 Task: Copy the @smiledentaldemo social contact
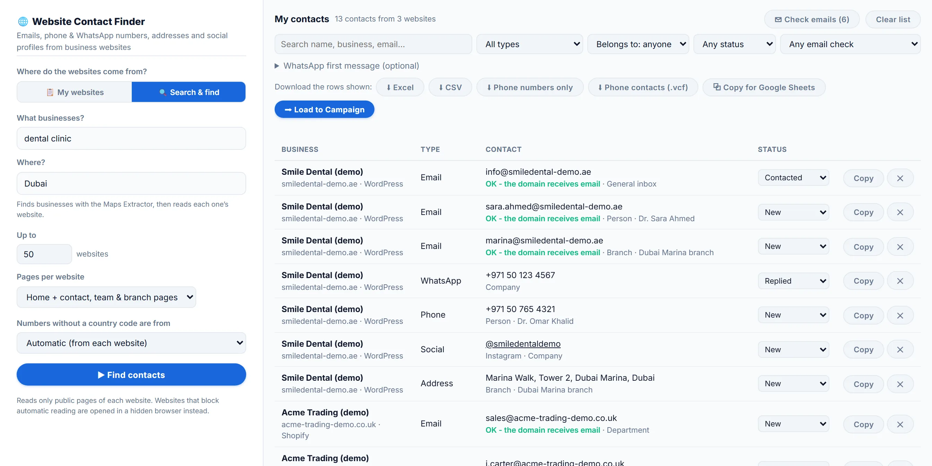click(x=863, y=349)
